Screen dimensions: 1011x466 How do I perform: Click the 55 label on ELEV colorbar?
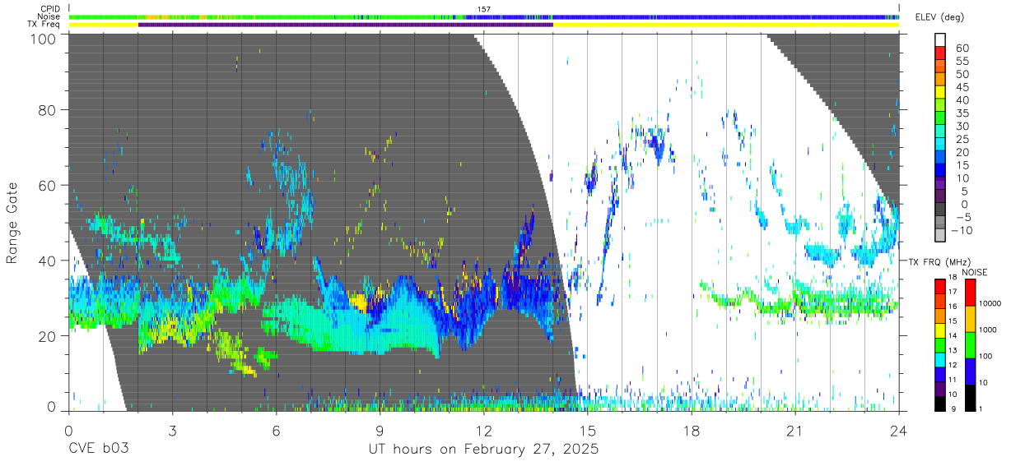tap(962, 62)
